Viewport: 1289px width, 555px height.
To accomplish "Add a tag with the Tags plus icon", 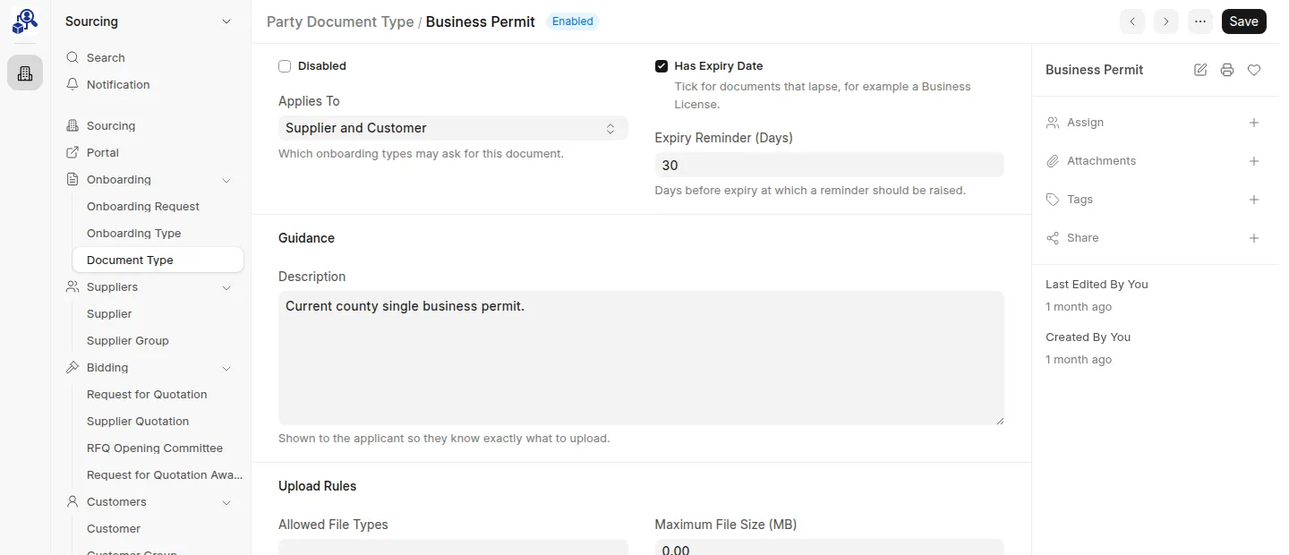I will 1254,200.
